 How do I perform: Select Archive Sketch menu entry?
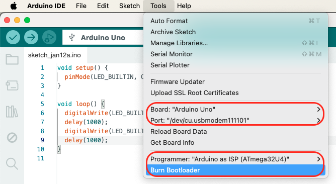point(236,32)
